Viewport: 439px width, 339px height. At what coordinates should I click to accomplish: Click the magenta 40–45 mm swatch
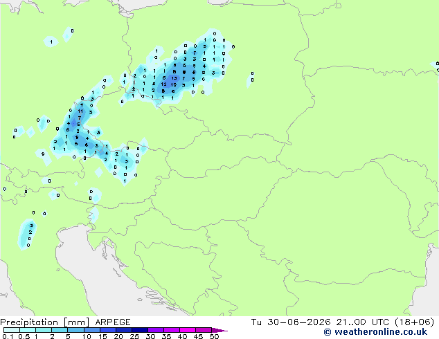point(188,330)
